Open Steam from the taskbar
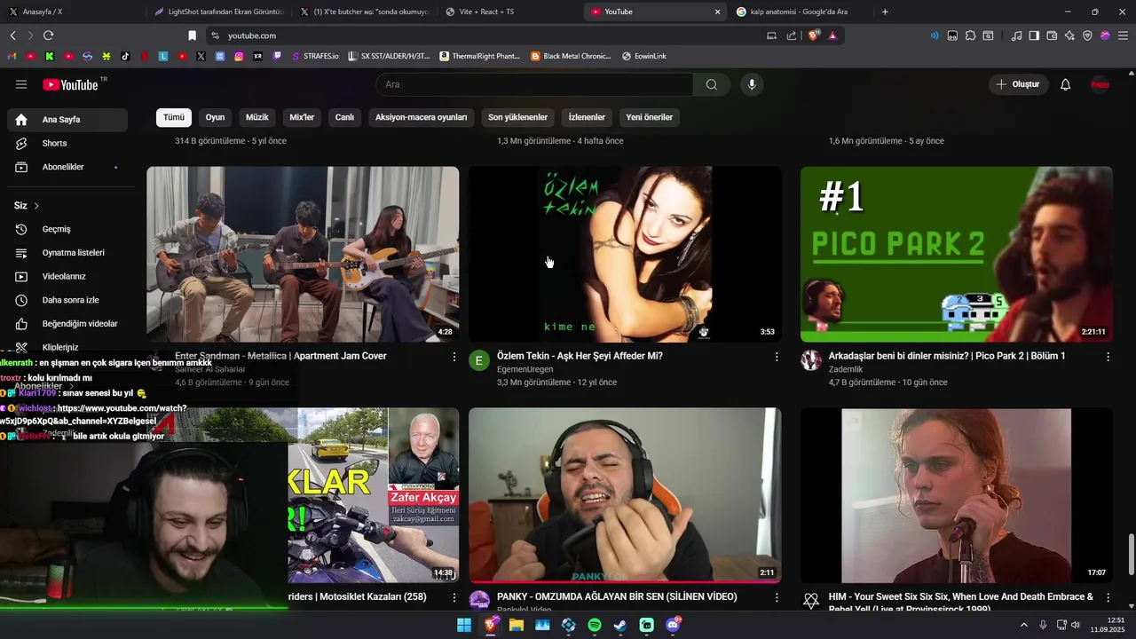Viewport: 1136px width, 639px height. pyautogui.click(x=620, y=625)
